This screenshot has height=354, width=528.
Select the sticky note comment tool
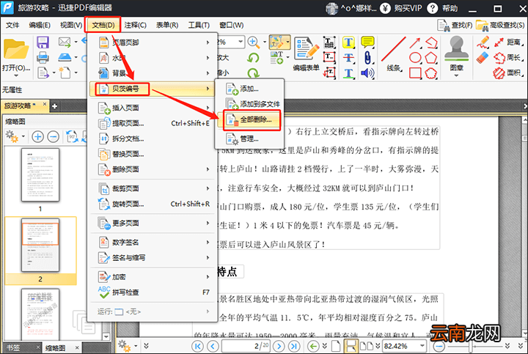click(x=367, y=43)
